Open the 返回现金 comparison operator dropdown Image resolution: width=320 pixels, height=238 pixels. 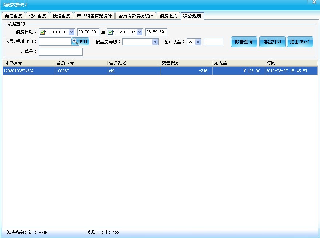tap(198, 41)
